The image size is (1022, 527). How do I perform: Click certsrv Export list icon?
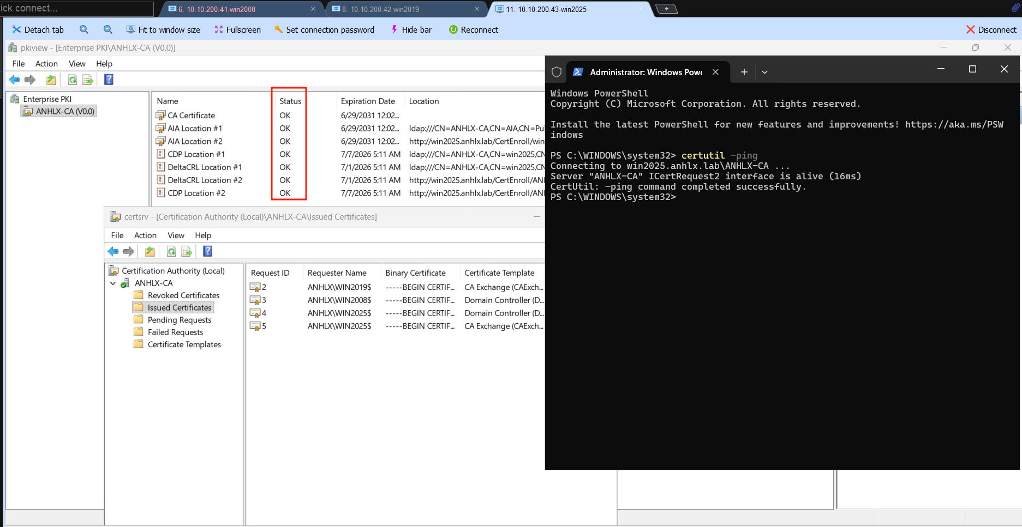(x=187, y=251)
